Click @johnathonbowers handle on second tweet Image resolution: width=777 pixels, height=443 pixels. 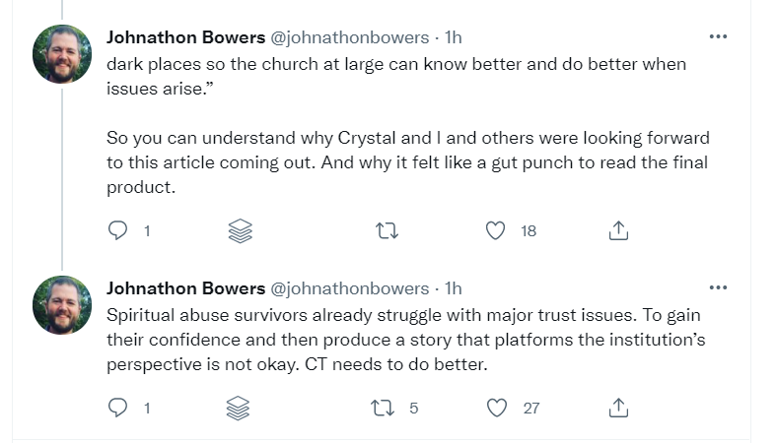(349, 289)
